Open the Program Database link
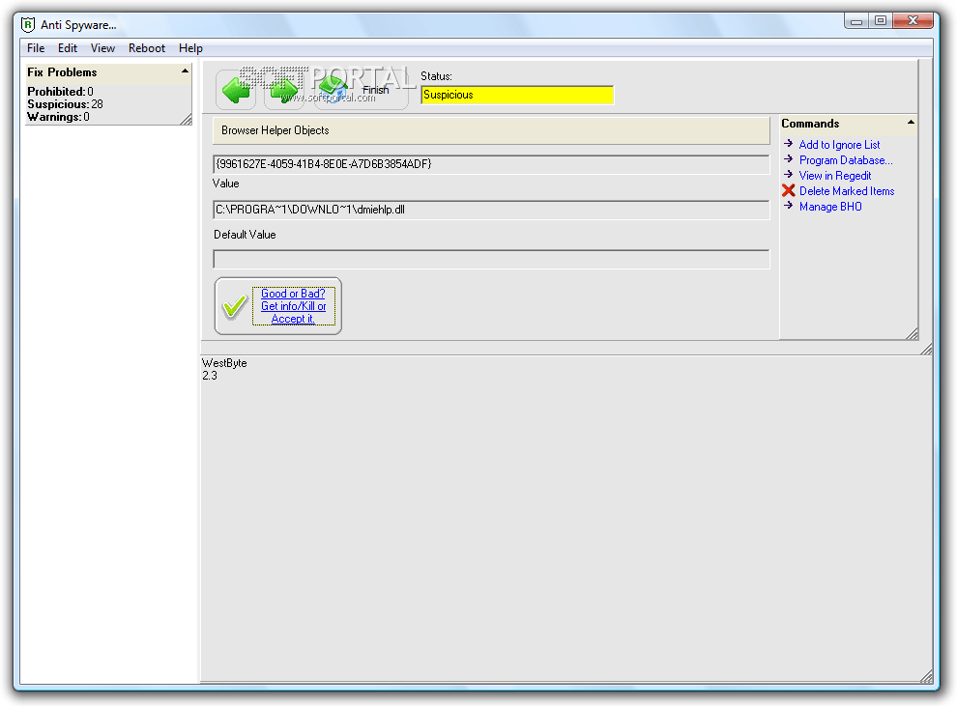This screenshot has height=706, width=957. tap(846, 160)
